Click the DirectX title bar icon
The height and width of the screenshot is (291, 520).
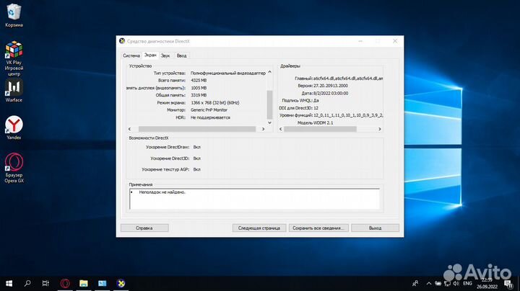click(x=122, y=41)
